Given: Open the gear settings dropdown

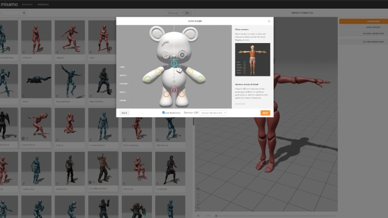Looking at the screenshot, I should 188,13.
